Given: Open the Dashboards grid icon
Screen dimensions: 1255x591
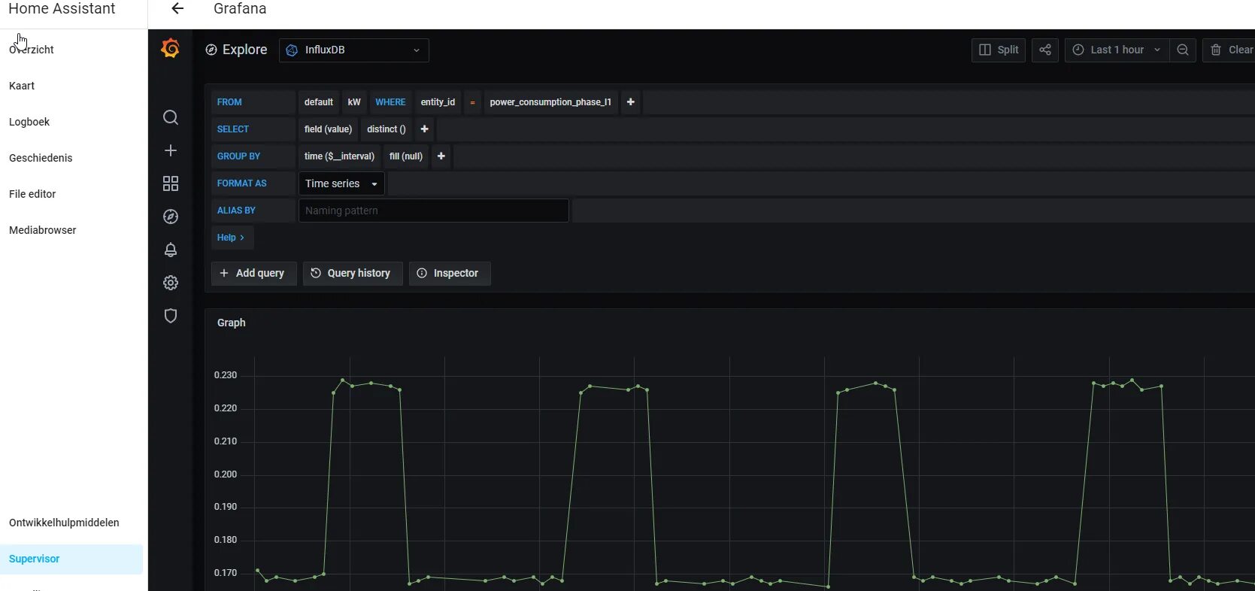Looking at the screenshot, I should (x=171, y=183).
